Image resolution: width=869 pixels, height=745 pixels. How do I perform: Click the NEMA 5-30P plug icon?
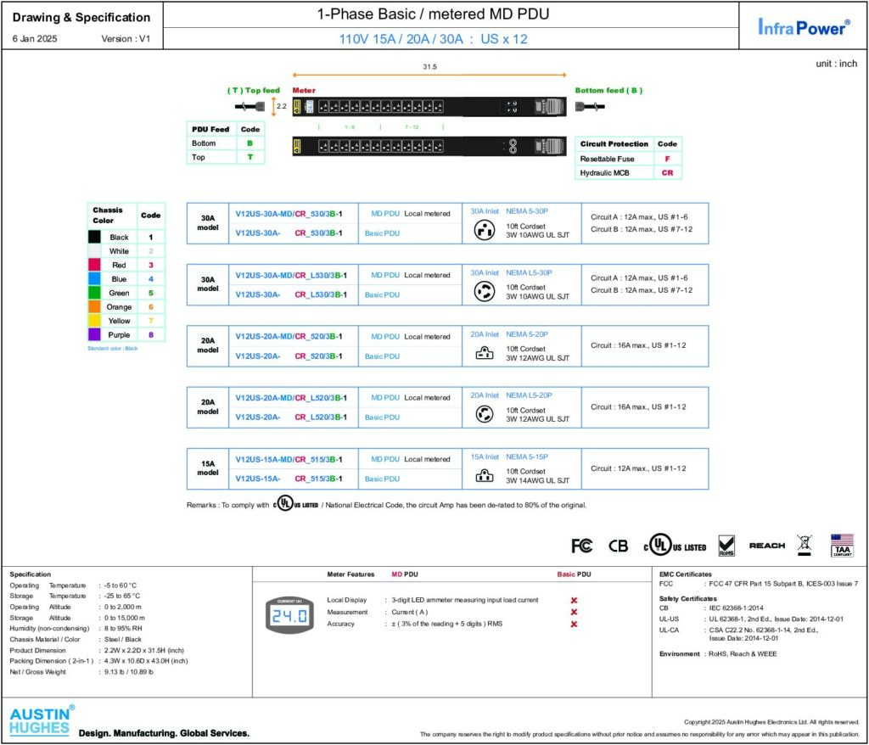point(485,229)
